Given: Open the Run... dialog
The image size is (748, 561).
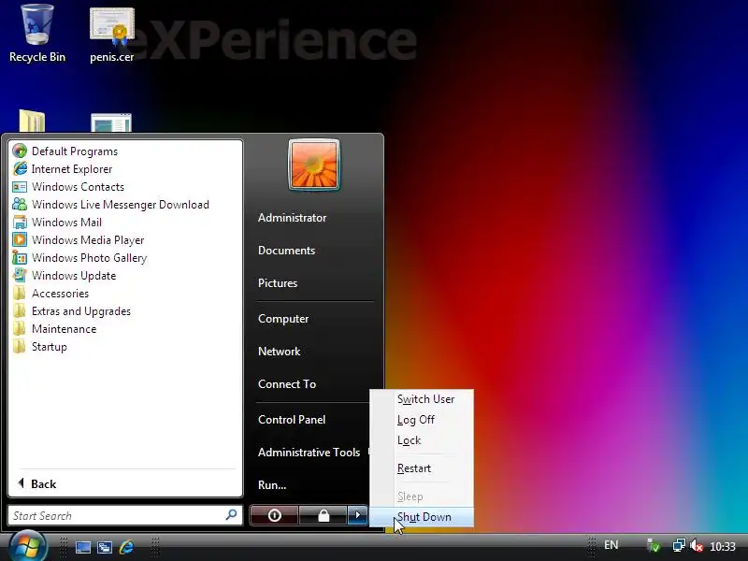Looking at the screenshot, I should (272, 485).
